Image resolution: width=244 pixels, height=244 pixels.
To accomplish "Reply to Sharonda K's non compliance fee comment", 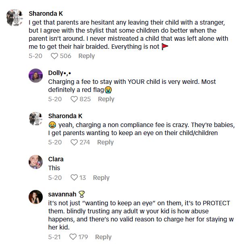I will coord(105,142).
